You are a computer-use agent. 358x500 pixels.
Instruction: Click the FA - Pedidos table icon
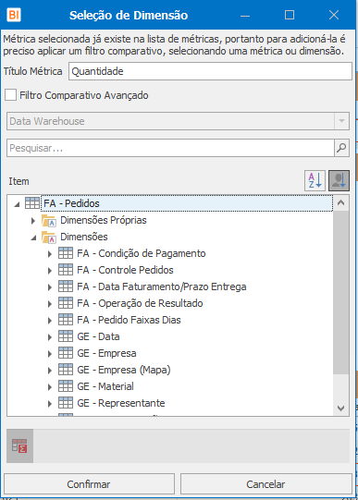(32, 203)
